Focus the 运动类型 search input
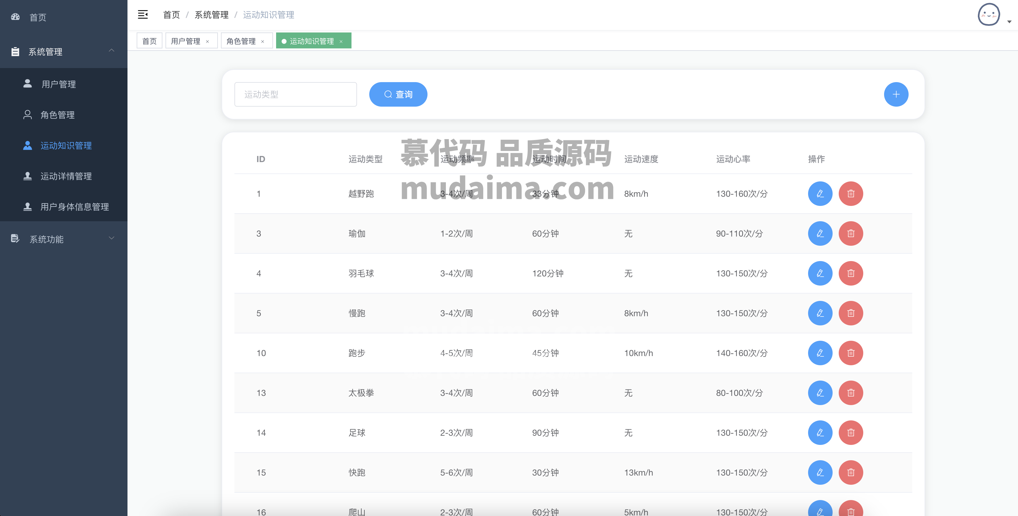1018x516 pixels. [295, 94]
